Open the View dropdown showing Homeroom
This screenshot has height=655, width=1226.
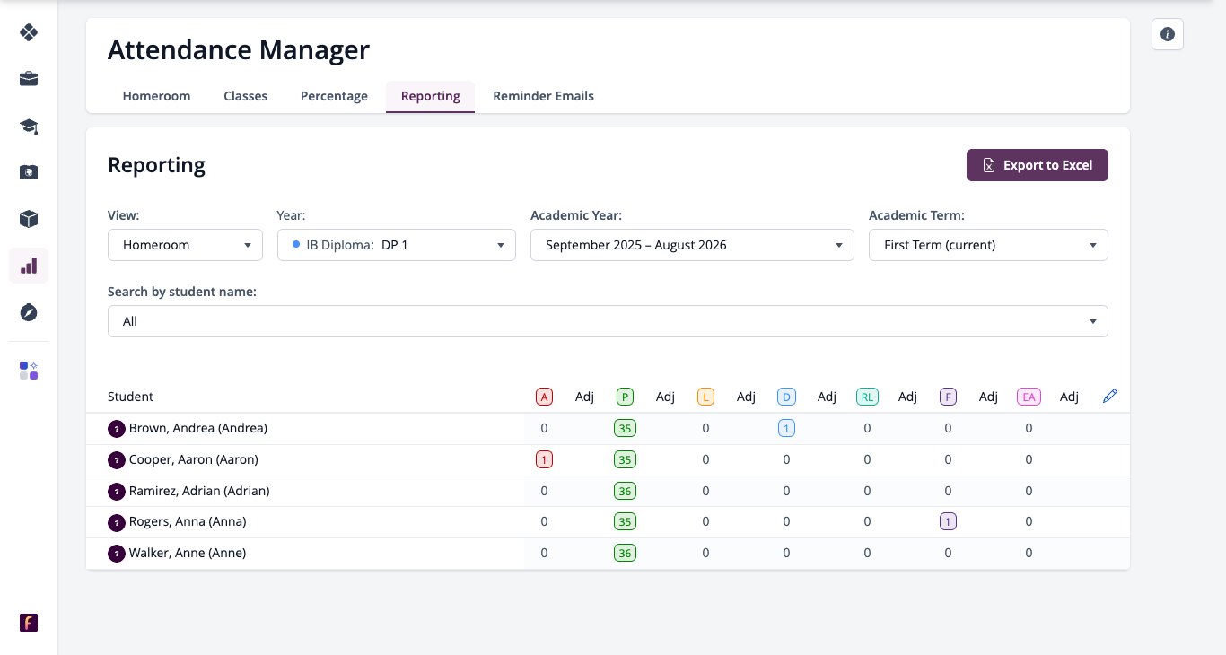[x=185, y=245]
